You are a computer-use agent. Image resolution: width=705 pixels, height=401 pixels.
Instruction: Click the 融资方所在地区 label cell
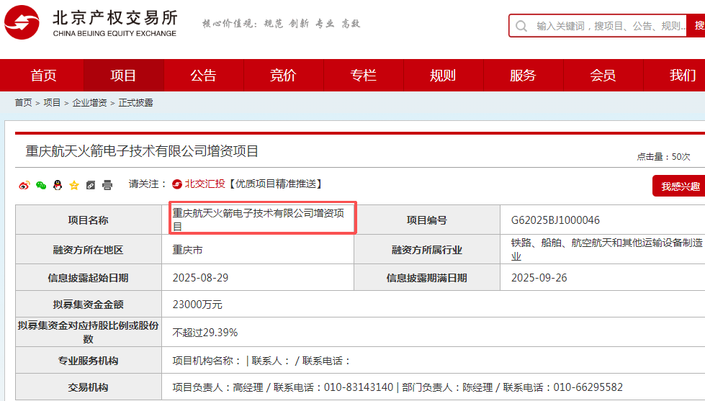[89, 250]
